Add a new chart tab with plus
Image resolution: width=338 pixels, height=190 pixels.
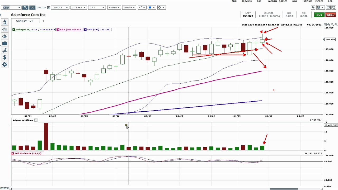coord(43,21)
